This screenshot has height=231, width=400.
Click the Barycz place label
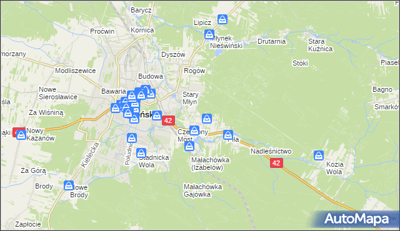pos(141,10)
